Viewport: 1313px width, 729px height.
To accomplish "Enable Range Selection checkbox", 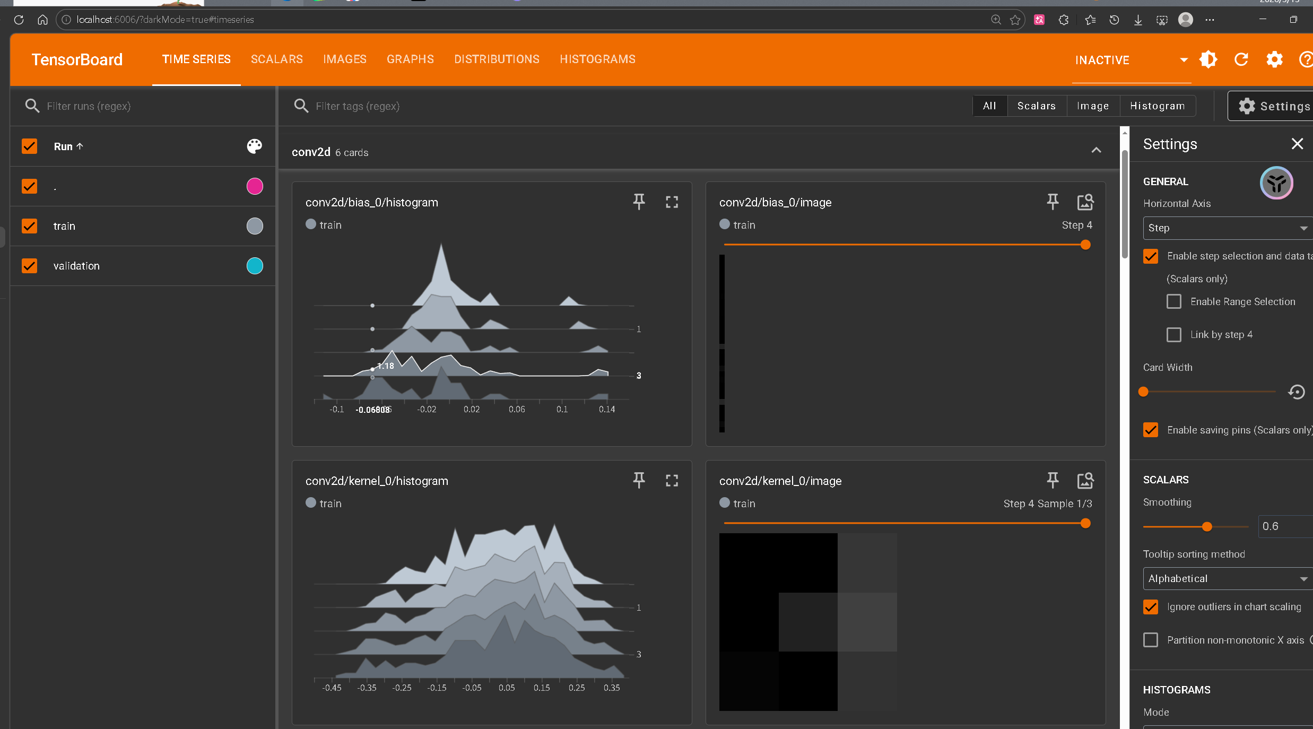I will coord(1174,301).
